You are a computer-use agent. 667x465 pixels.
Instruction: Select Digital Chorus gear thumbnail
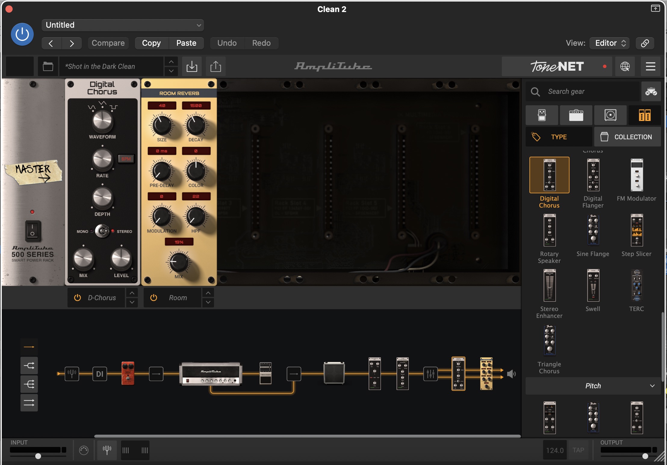click(x=549, y=175)
